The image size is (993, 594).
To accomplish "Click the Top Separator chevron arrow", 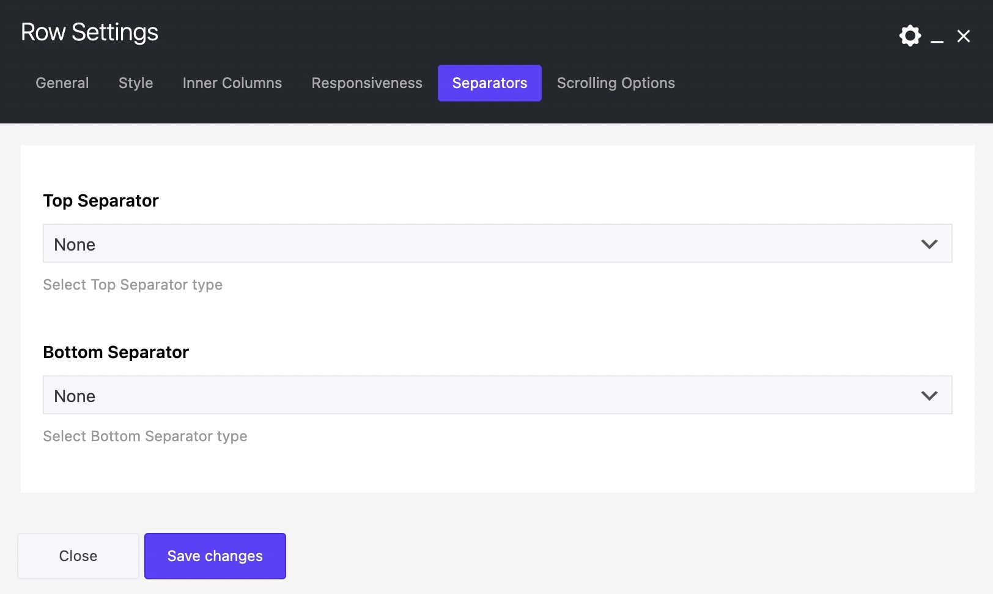I will 929,244.
